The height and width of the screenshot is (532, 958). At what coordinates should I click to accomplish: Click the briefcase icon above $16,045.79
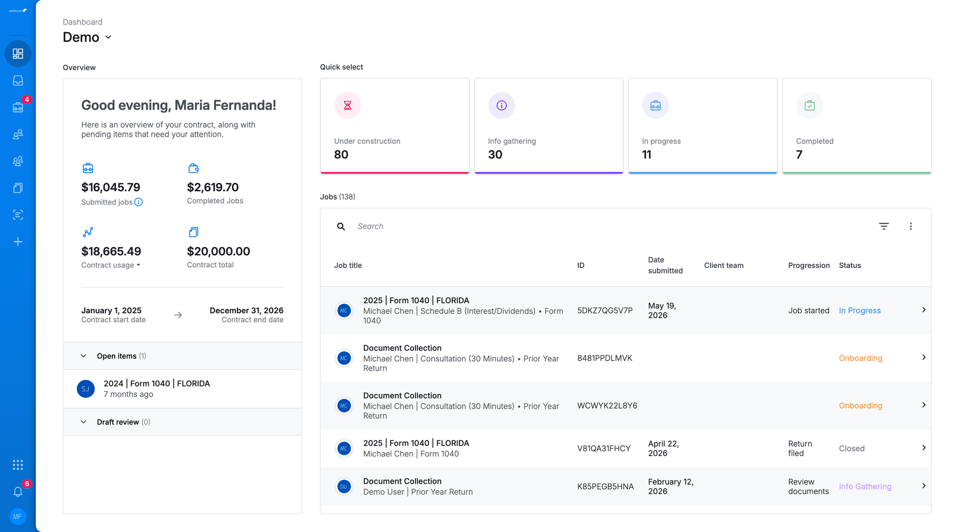[x=88, y=168]
